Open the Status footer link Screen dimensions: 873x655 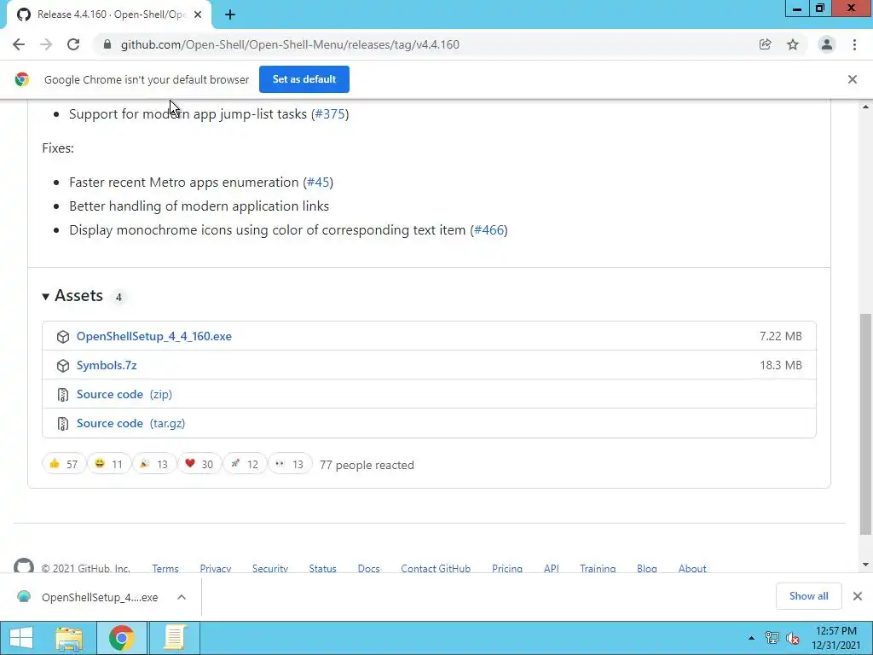pyautogui.click(x=323, y=569)
